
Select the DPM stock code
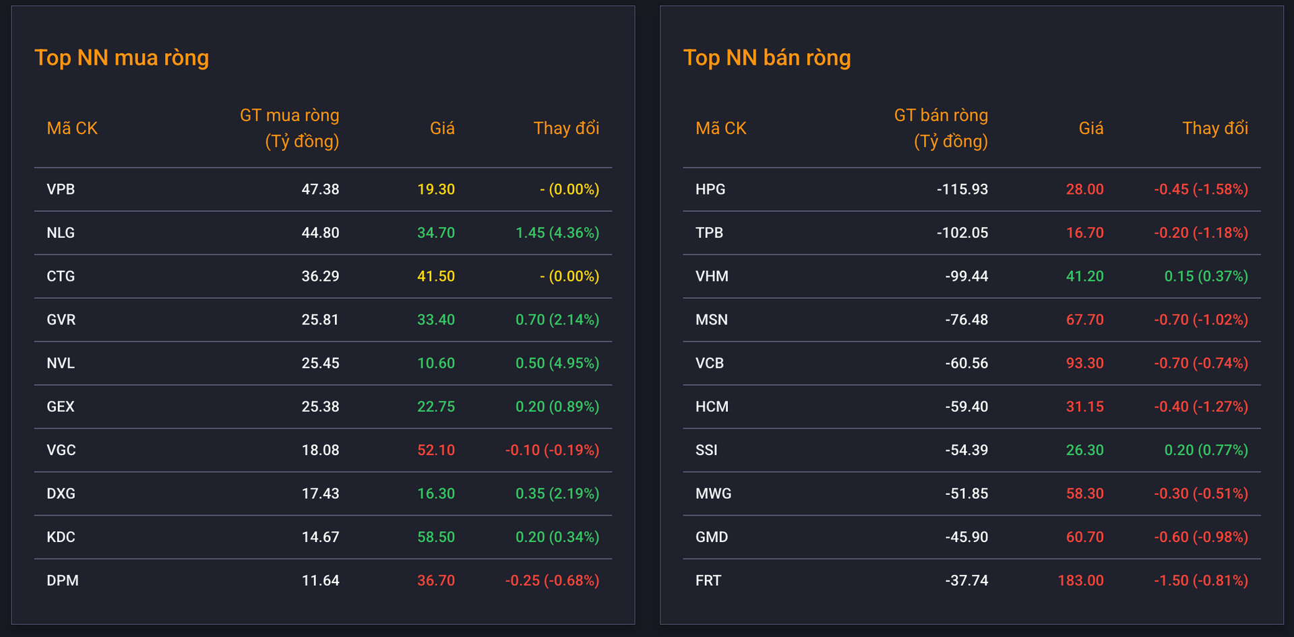[x=63, y=580]
